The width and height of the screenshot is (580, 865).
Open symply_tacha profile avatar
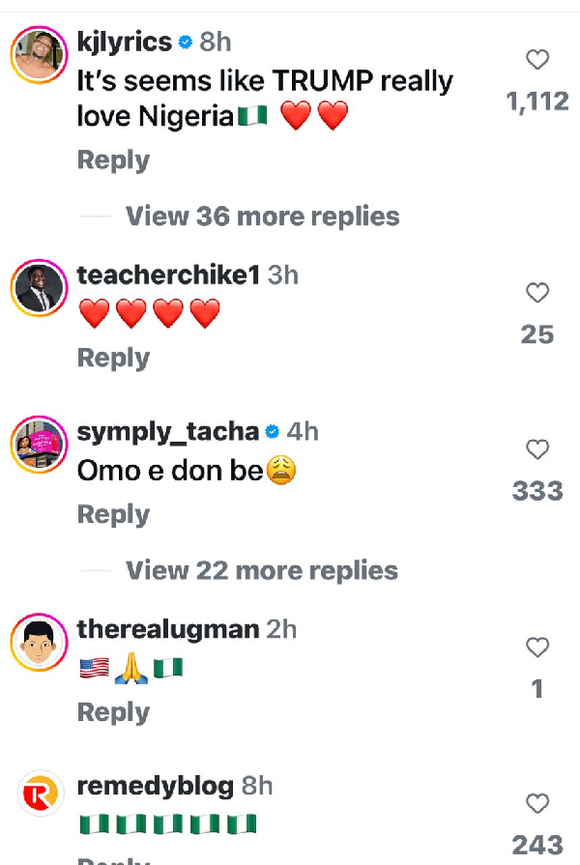[37, 446]
